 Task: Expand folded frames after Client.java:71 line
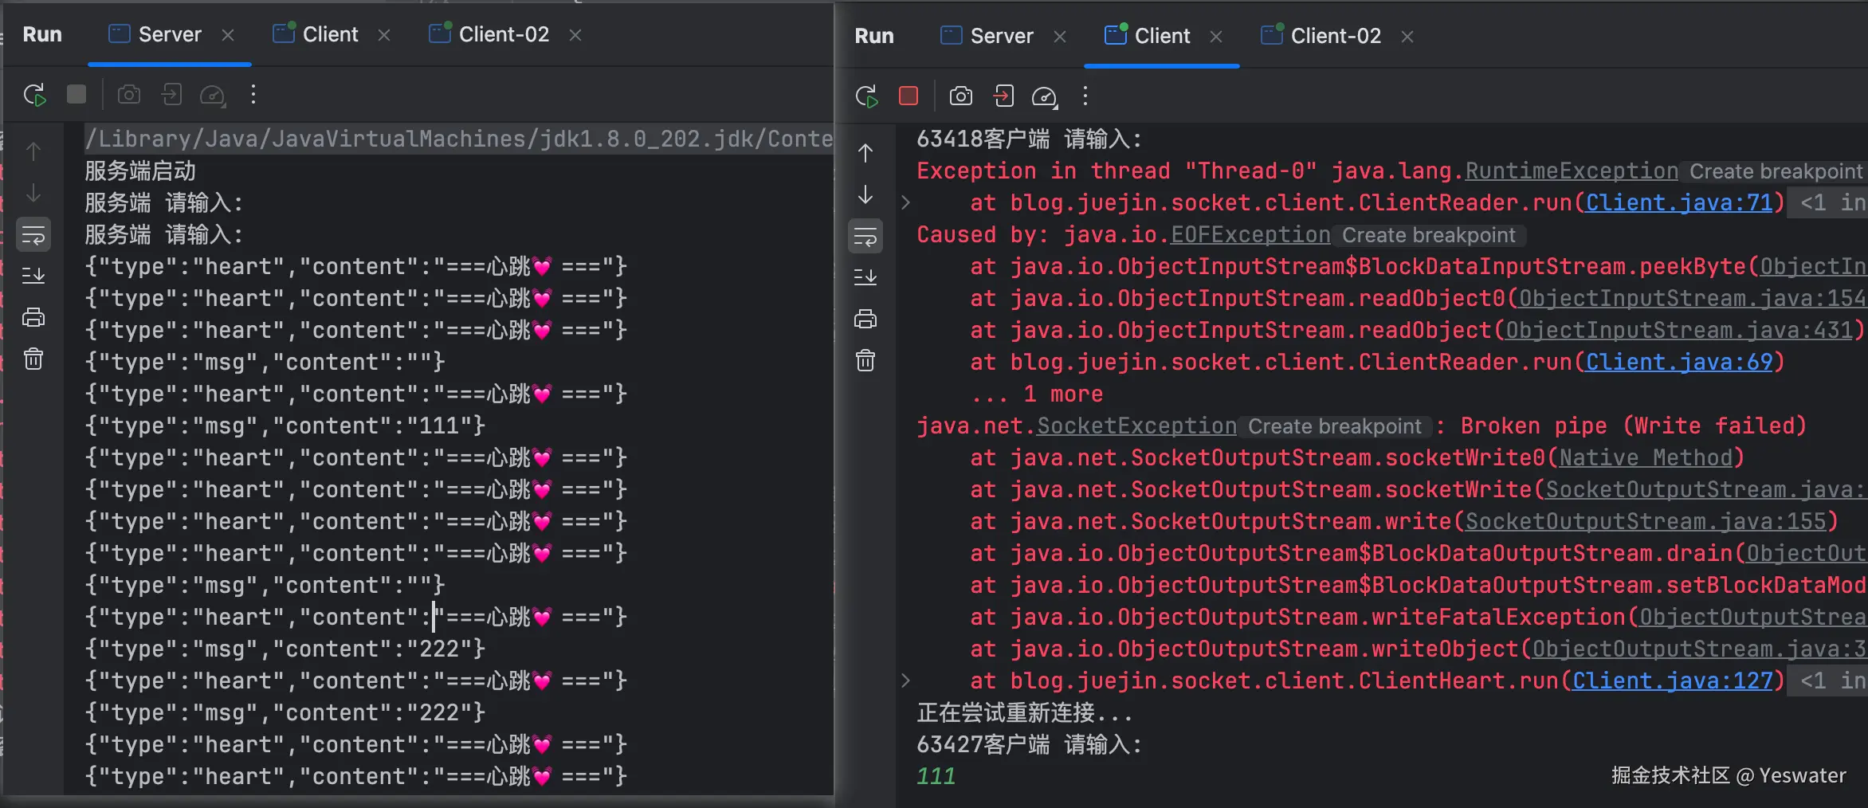click(905, 202)
